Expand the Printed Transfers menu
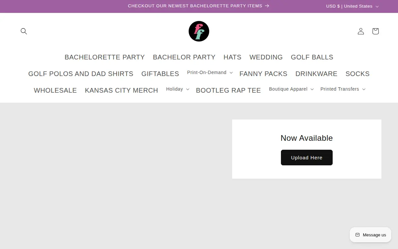The image size is (398, 249). click(343, 89)
